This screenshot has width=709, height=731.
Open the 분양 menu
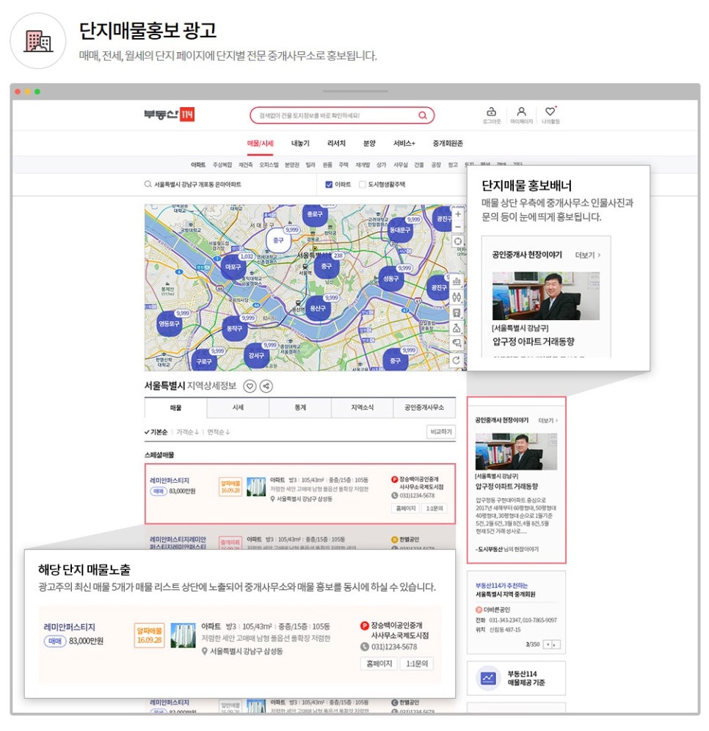point(369,143)
